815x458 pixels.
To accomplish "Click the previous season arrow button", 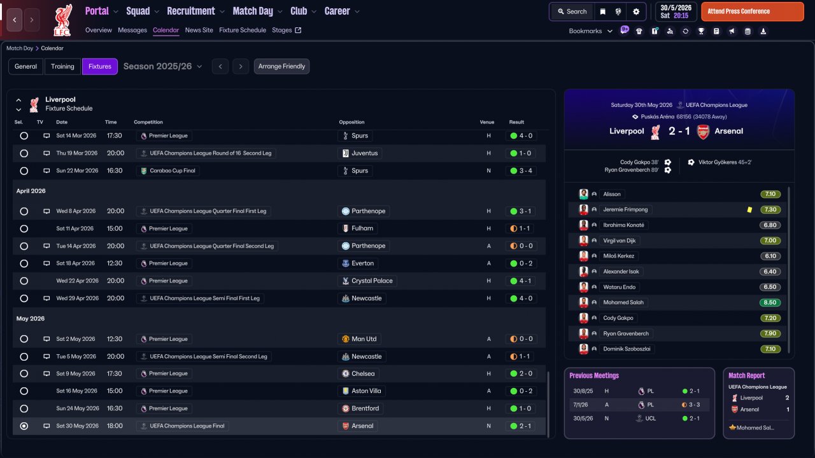I will point(220,66).
